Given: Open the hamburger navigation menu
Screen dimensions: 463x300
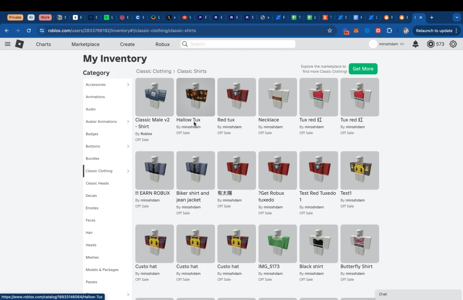Looking at the screenshot, I should (x=8, y=44).
